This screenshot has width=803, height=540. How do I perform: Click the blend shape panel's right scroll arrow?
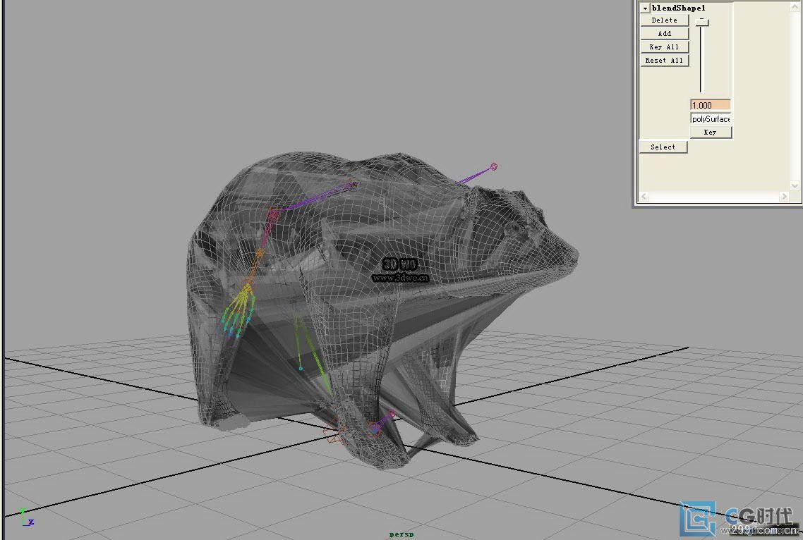pos(784,196)
